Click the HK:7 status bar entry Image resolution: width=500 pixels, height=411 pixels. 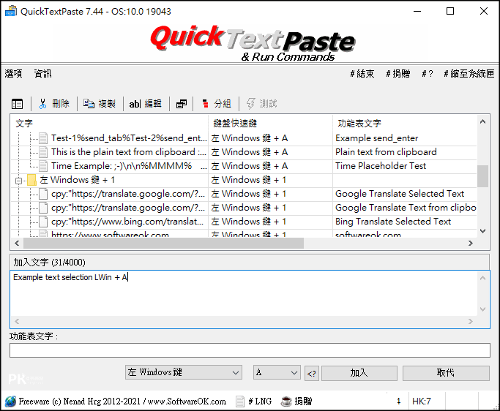(421, 401)
